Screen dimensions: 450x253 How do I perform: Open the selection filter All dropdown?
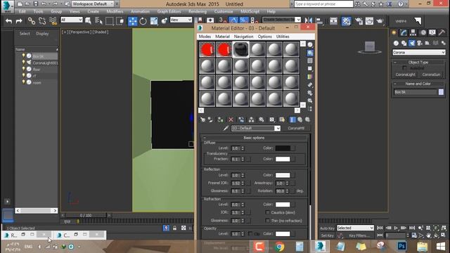(72, 20)
